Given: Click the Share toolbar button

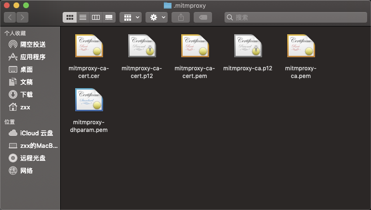Looking at the screenshot, I should tap(181, 17).
